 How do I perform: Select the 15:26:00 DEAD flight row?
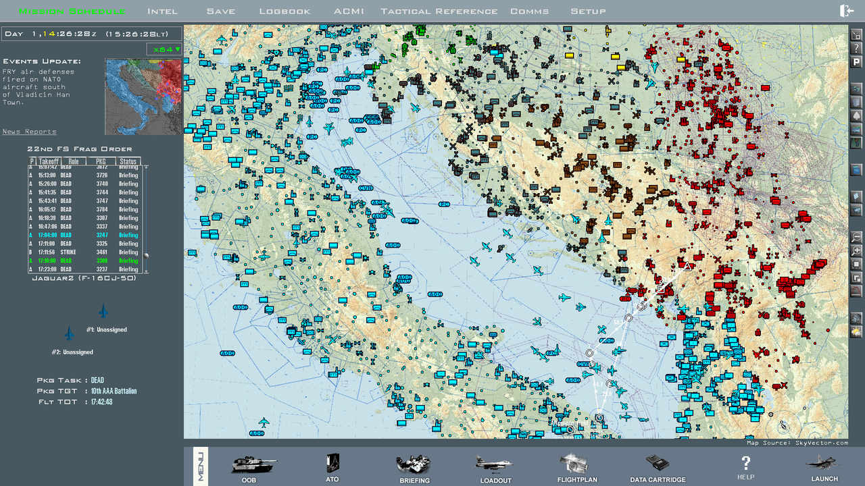pos(84,184)
